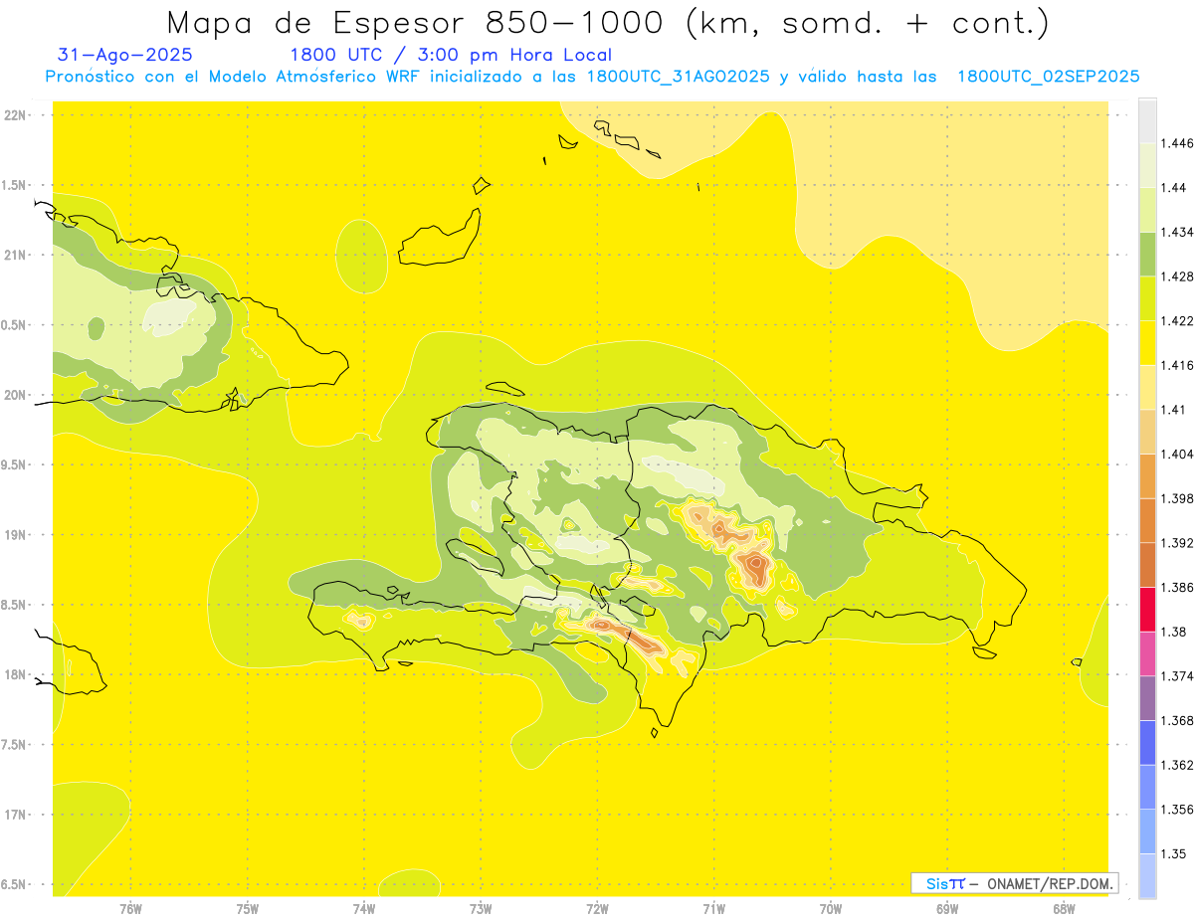This screenshot has width=1194, height=922.
Task: Click the legend value '1.428'
Action: [1177, 277]
